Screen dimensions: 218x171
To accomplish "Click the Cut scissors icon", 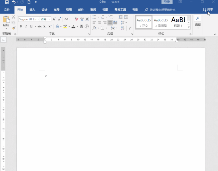I will [x=14, y=17].
